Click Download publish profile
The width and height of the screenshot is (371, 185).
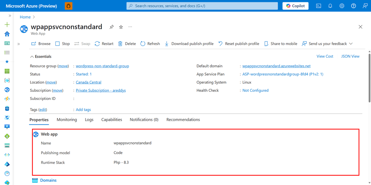[x=189, y=44]
